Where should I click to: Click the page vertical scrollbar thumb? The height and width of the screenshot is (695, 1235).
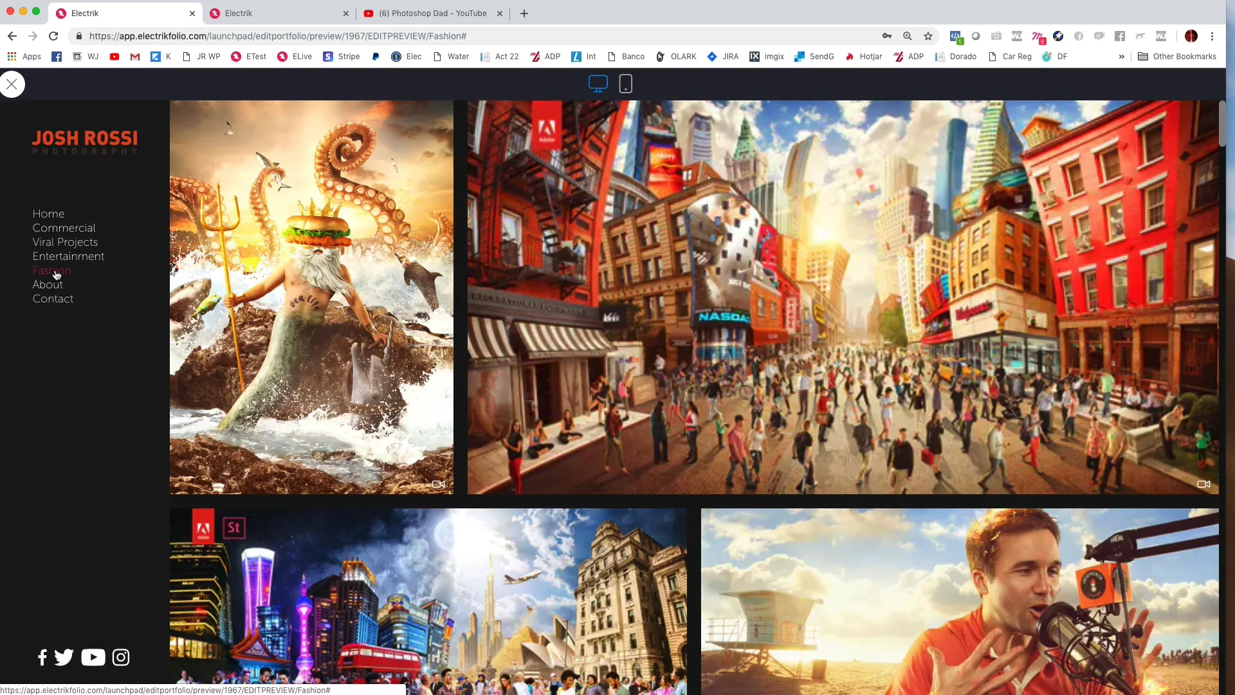[x=1222, y=124]
